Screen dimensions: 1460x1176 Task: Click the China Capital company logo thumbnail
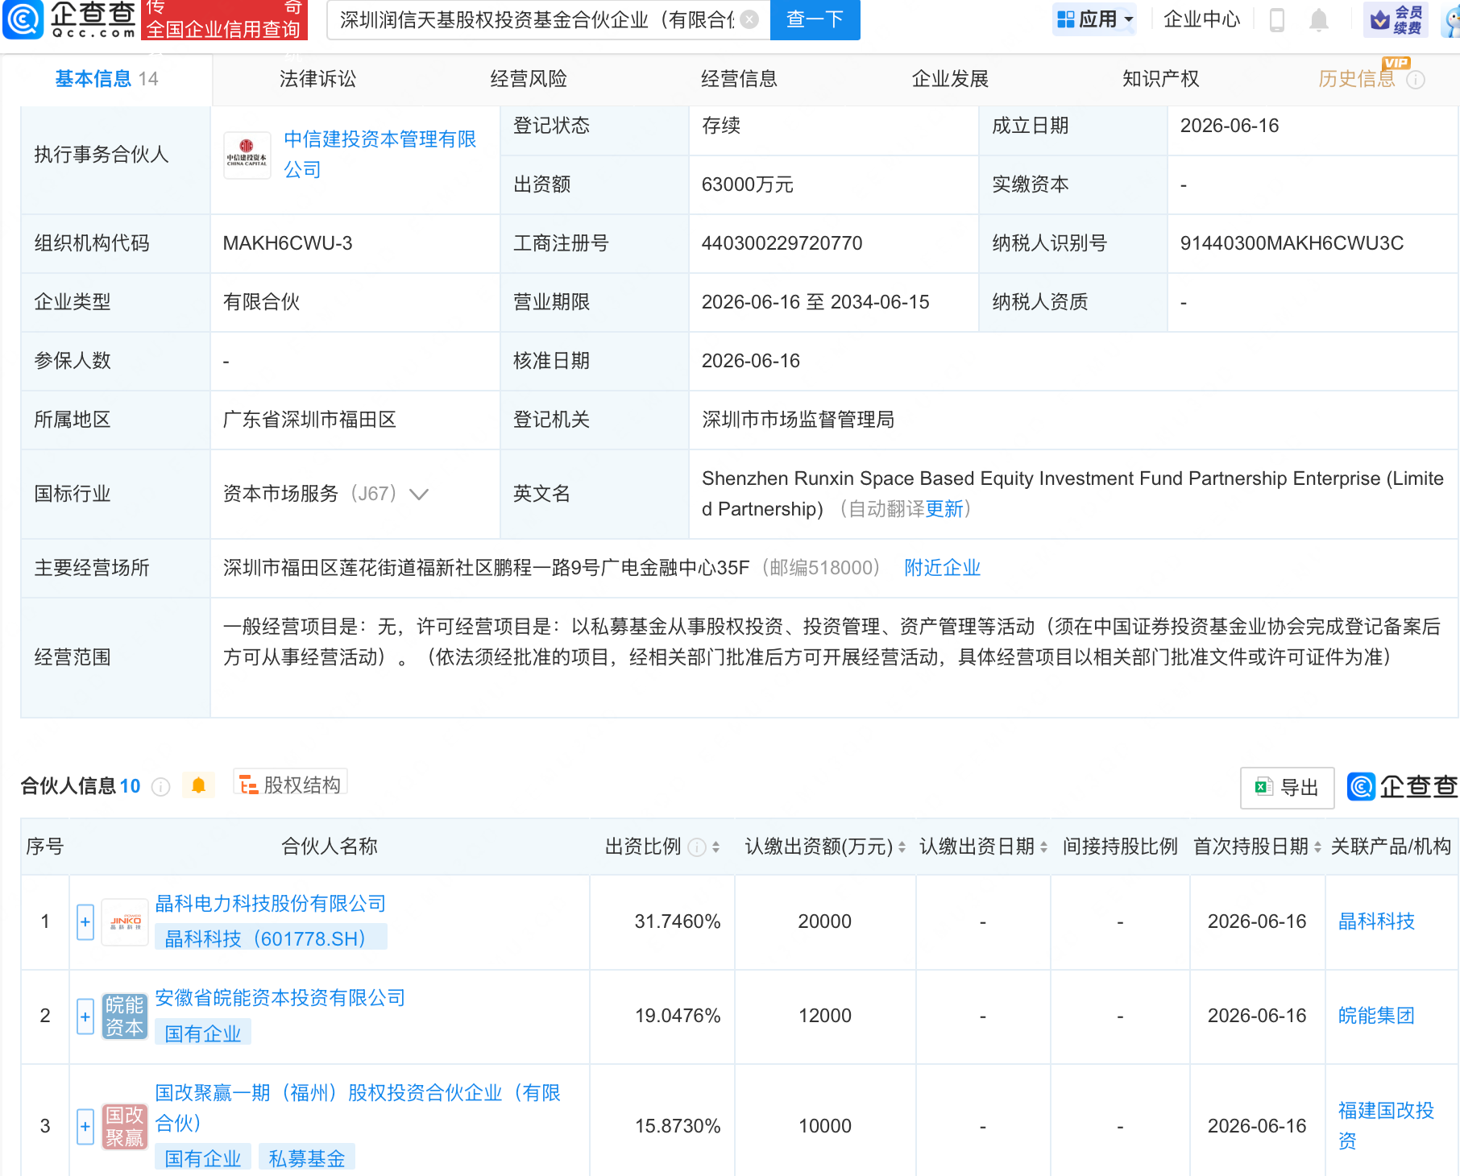(x=247, y=155)
